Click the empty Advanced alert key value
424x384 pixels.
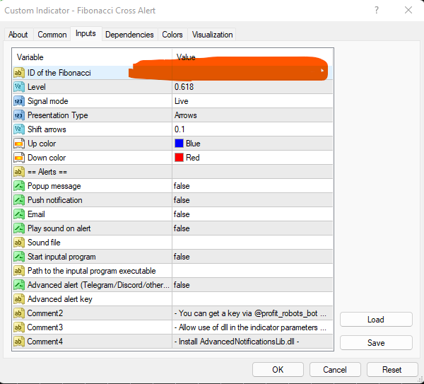252,299
